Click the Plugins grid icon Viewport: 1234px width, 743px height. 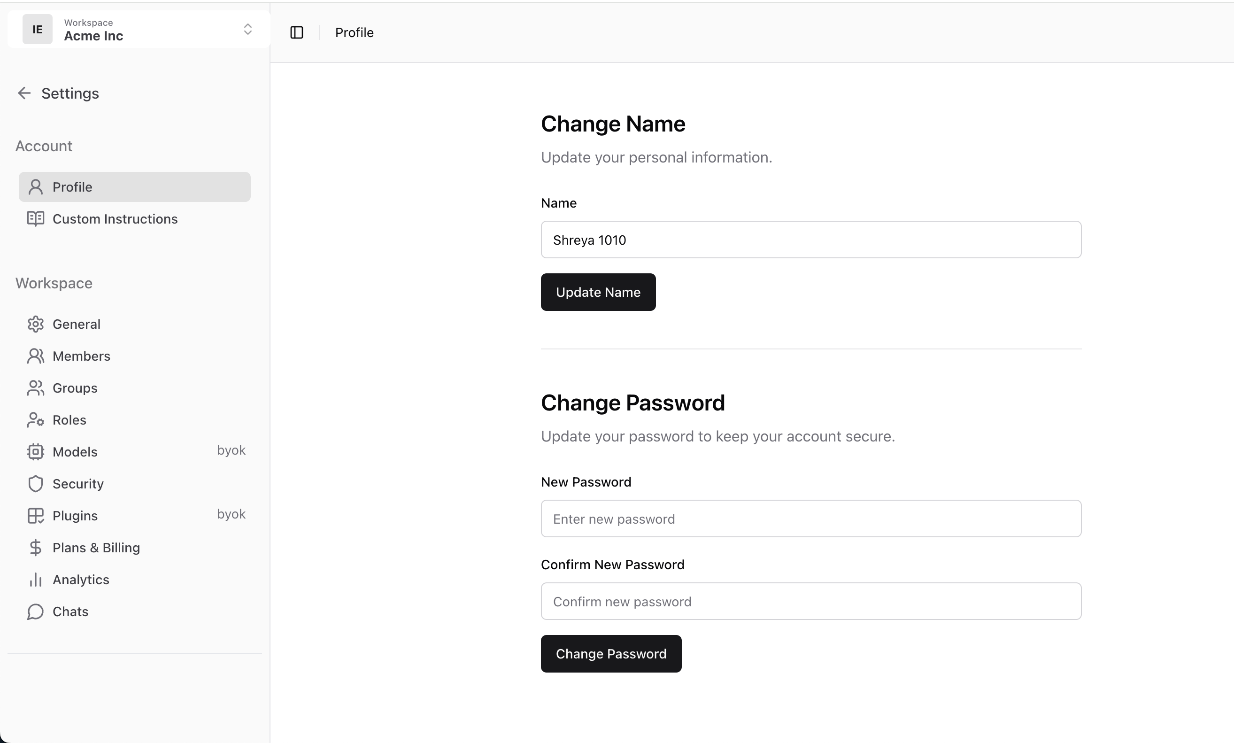click(36, 516)
